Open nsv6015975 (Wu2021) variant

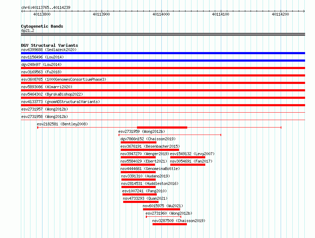[x=163, y=206]
